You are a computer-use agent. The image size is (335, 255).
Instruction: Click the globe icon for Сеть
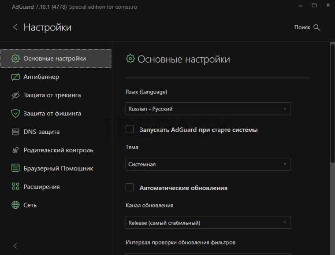coord(15,205)
